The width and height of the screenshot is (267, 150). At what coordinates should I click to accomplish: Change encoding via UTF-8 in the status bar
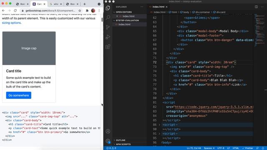tap(221, 148)
